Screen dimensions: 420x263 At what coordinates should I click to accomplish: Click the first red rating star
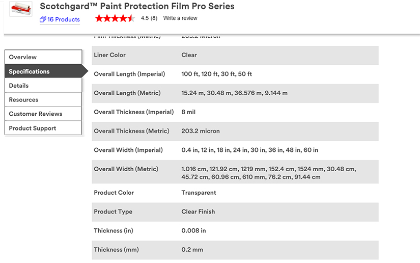tap(99, 18)
